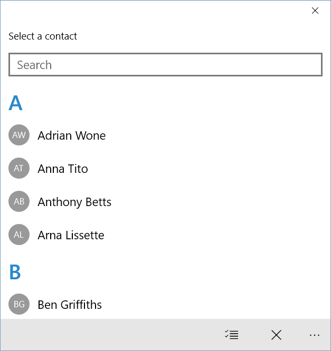Focus the Search contacts field

pyautogui.click(x=165, y=65)
